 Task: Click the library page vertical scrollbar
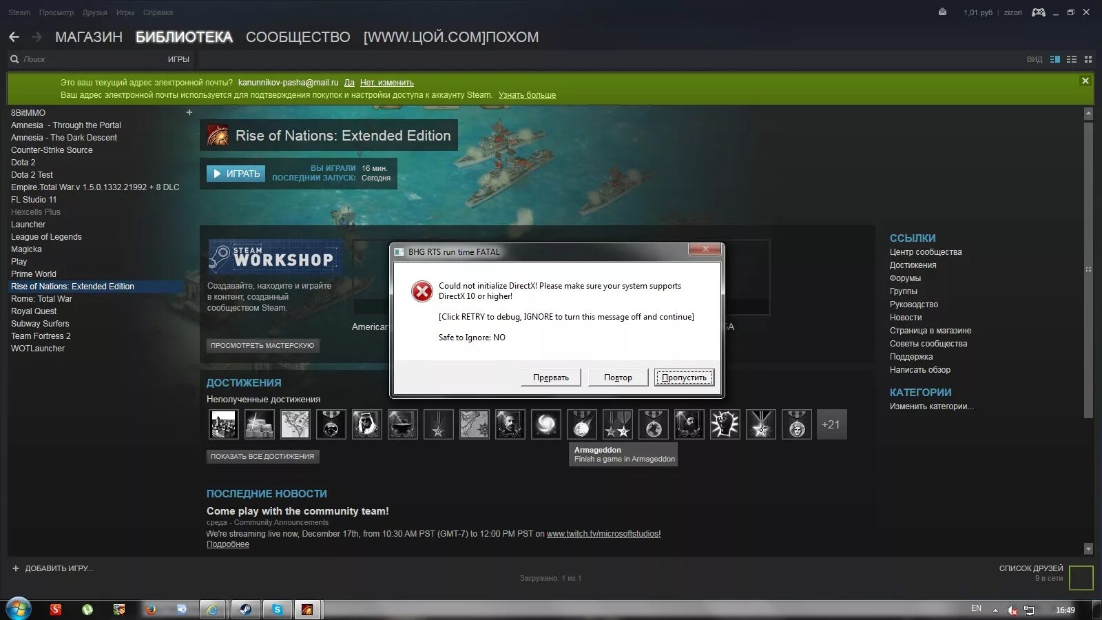(x=1088, y=270)
